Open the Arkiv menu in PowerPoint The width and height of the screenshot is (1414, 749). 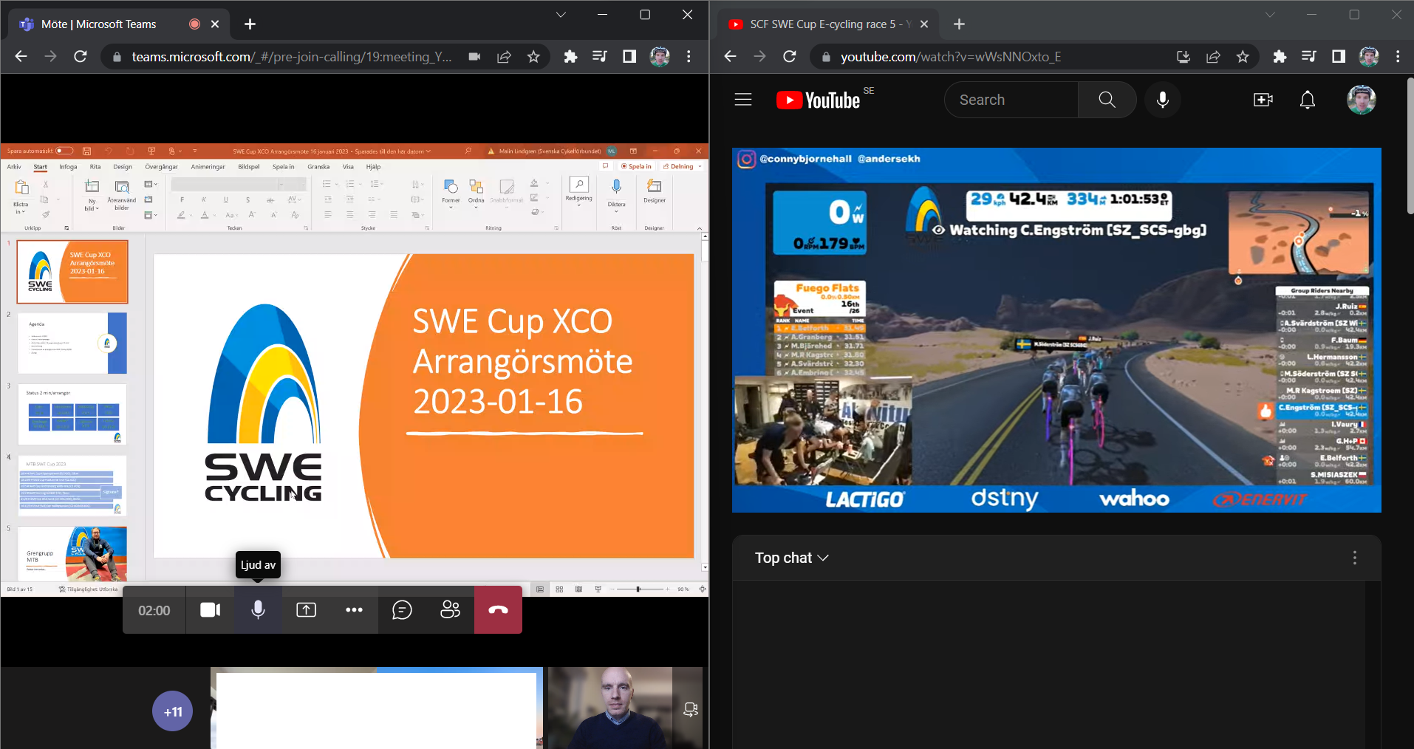(14, 167)
